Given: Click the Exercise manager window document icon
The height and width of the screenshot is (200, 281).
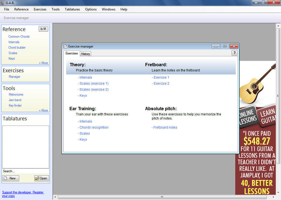Looking at the screenshot, I should (65, 46).
